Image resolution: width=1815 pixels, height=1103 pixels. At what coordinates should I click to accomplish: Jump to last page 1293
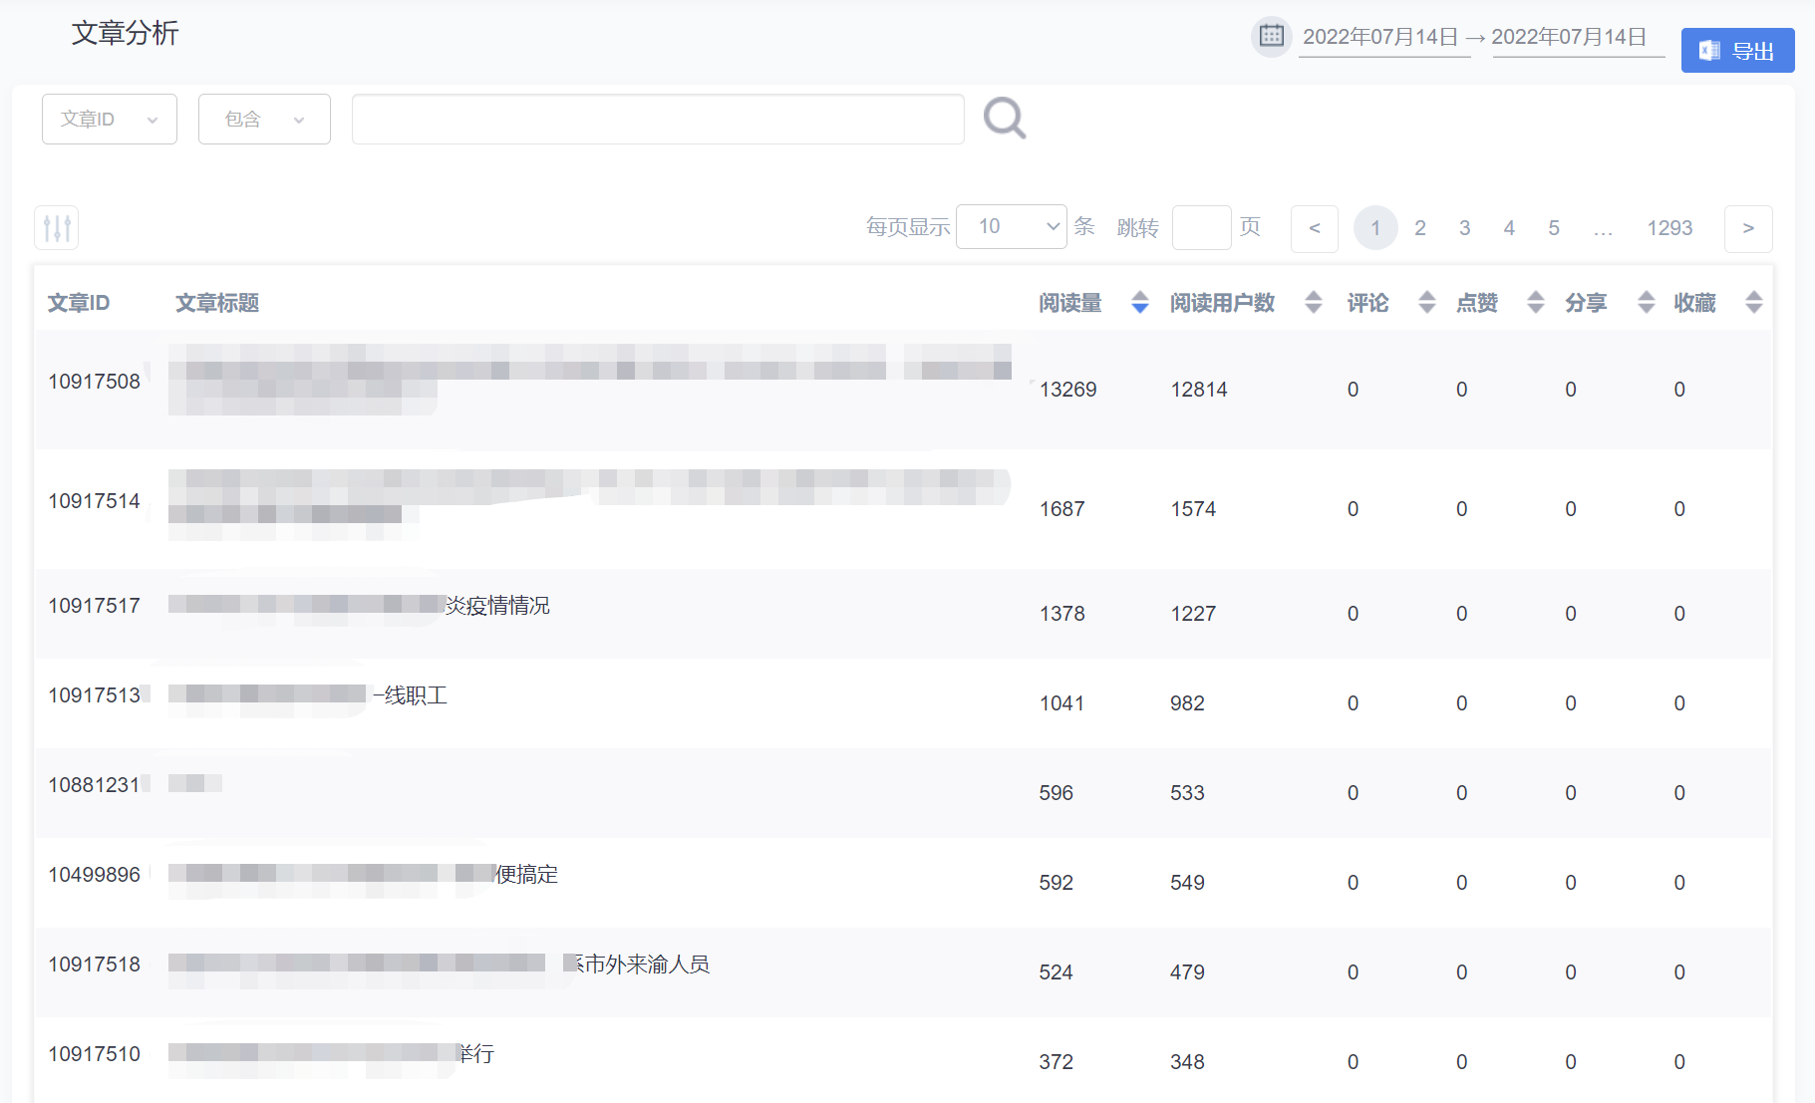pyautogui.click(x=1668, y=228)
